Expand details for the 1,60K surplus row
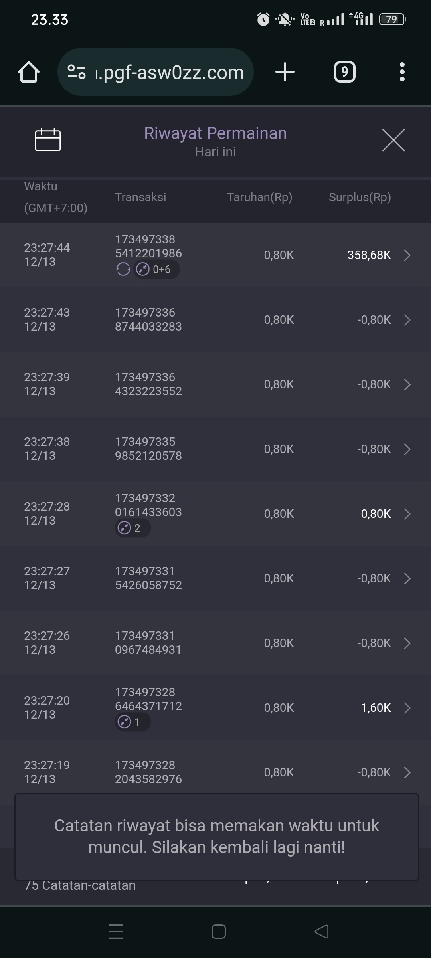Screen dimensions: 431x958 407,708
